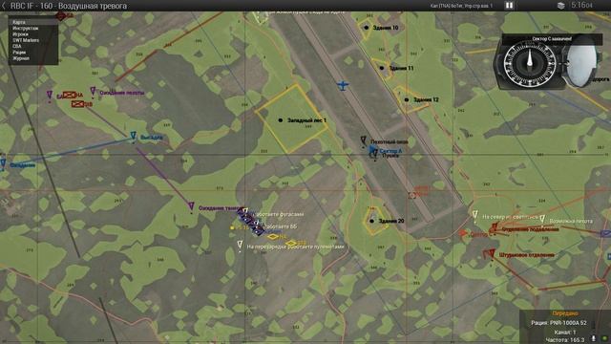The height and width of the screenshot is (344, 611).
Task: Click the red diamond marker at the top-left
Action: pyautogui.click(x=60, y=16)
